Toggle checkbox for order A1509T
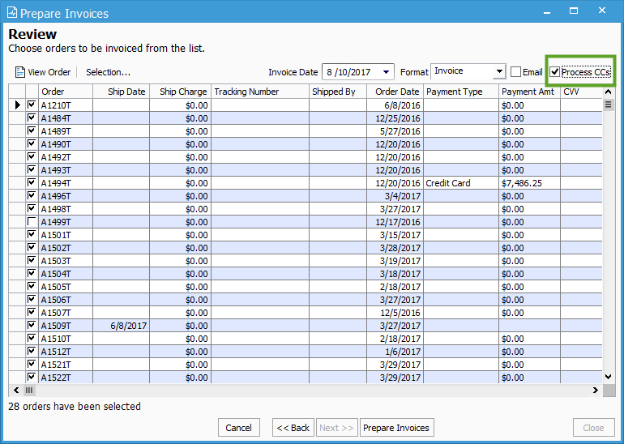The image size is (624, 444). pos(32,325)
